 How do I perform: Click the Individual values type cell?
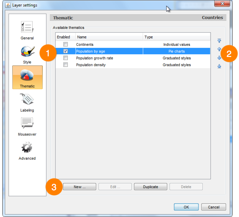(177, 45)
